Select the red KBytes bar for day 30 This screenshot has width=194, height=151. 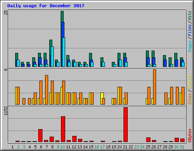pyautogui.click(x=177, y=140)
